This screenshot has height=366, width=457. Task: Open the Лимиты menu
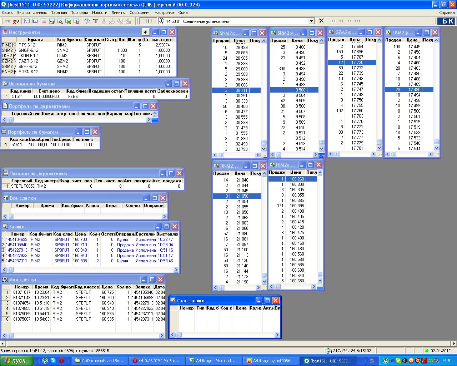pos(119,13)
